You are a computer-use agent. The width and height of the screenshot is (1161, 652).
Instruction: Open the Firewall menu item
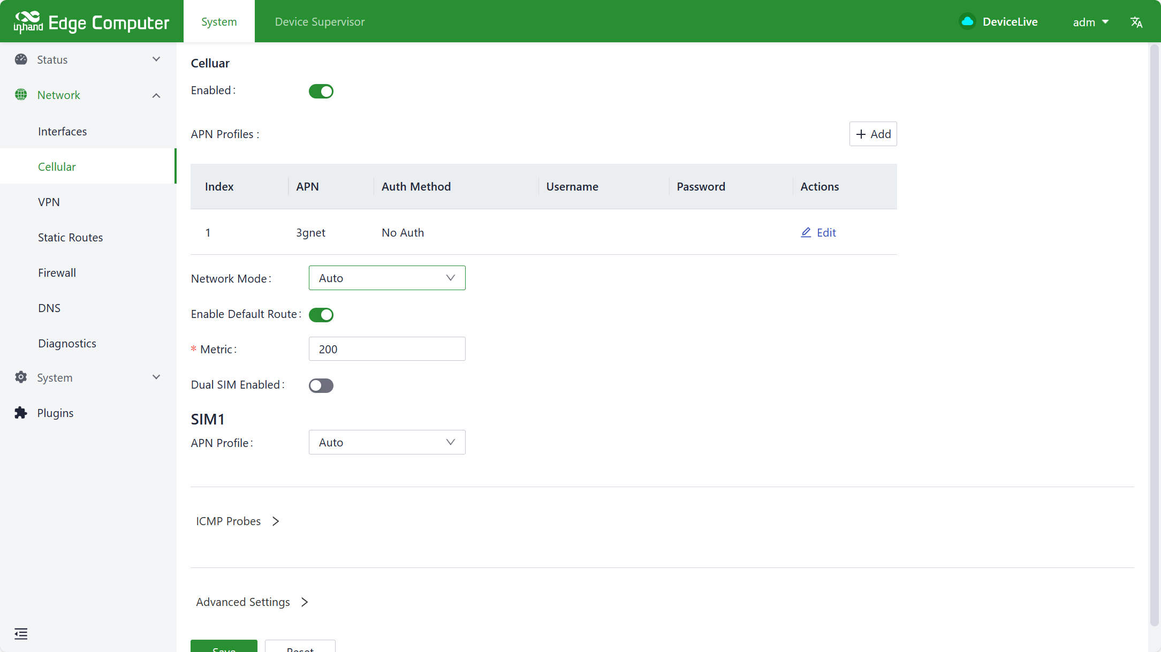click(x=57, y=272)
